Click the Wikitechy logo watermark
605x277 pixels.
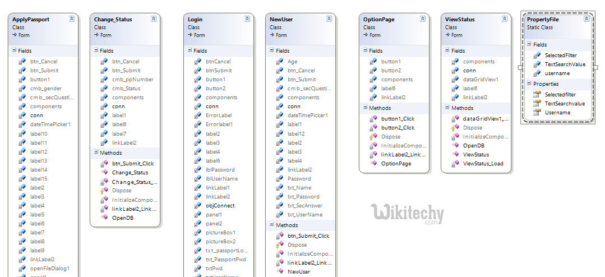407,214
